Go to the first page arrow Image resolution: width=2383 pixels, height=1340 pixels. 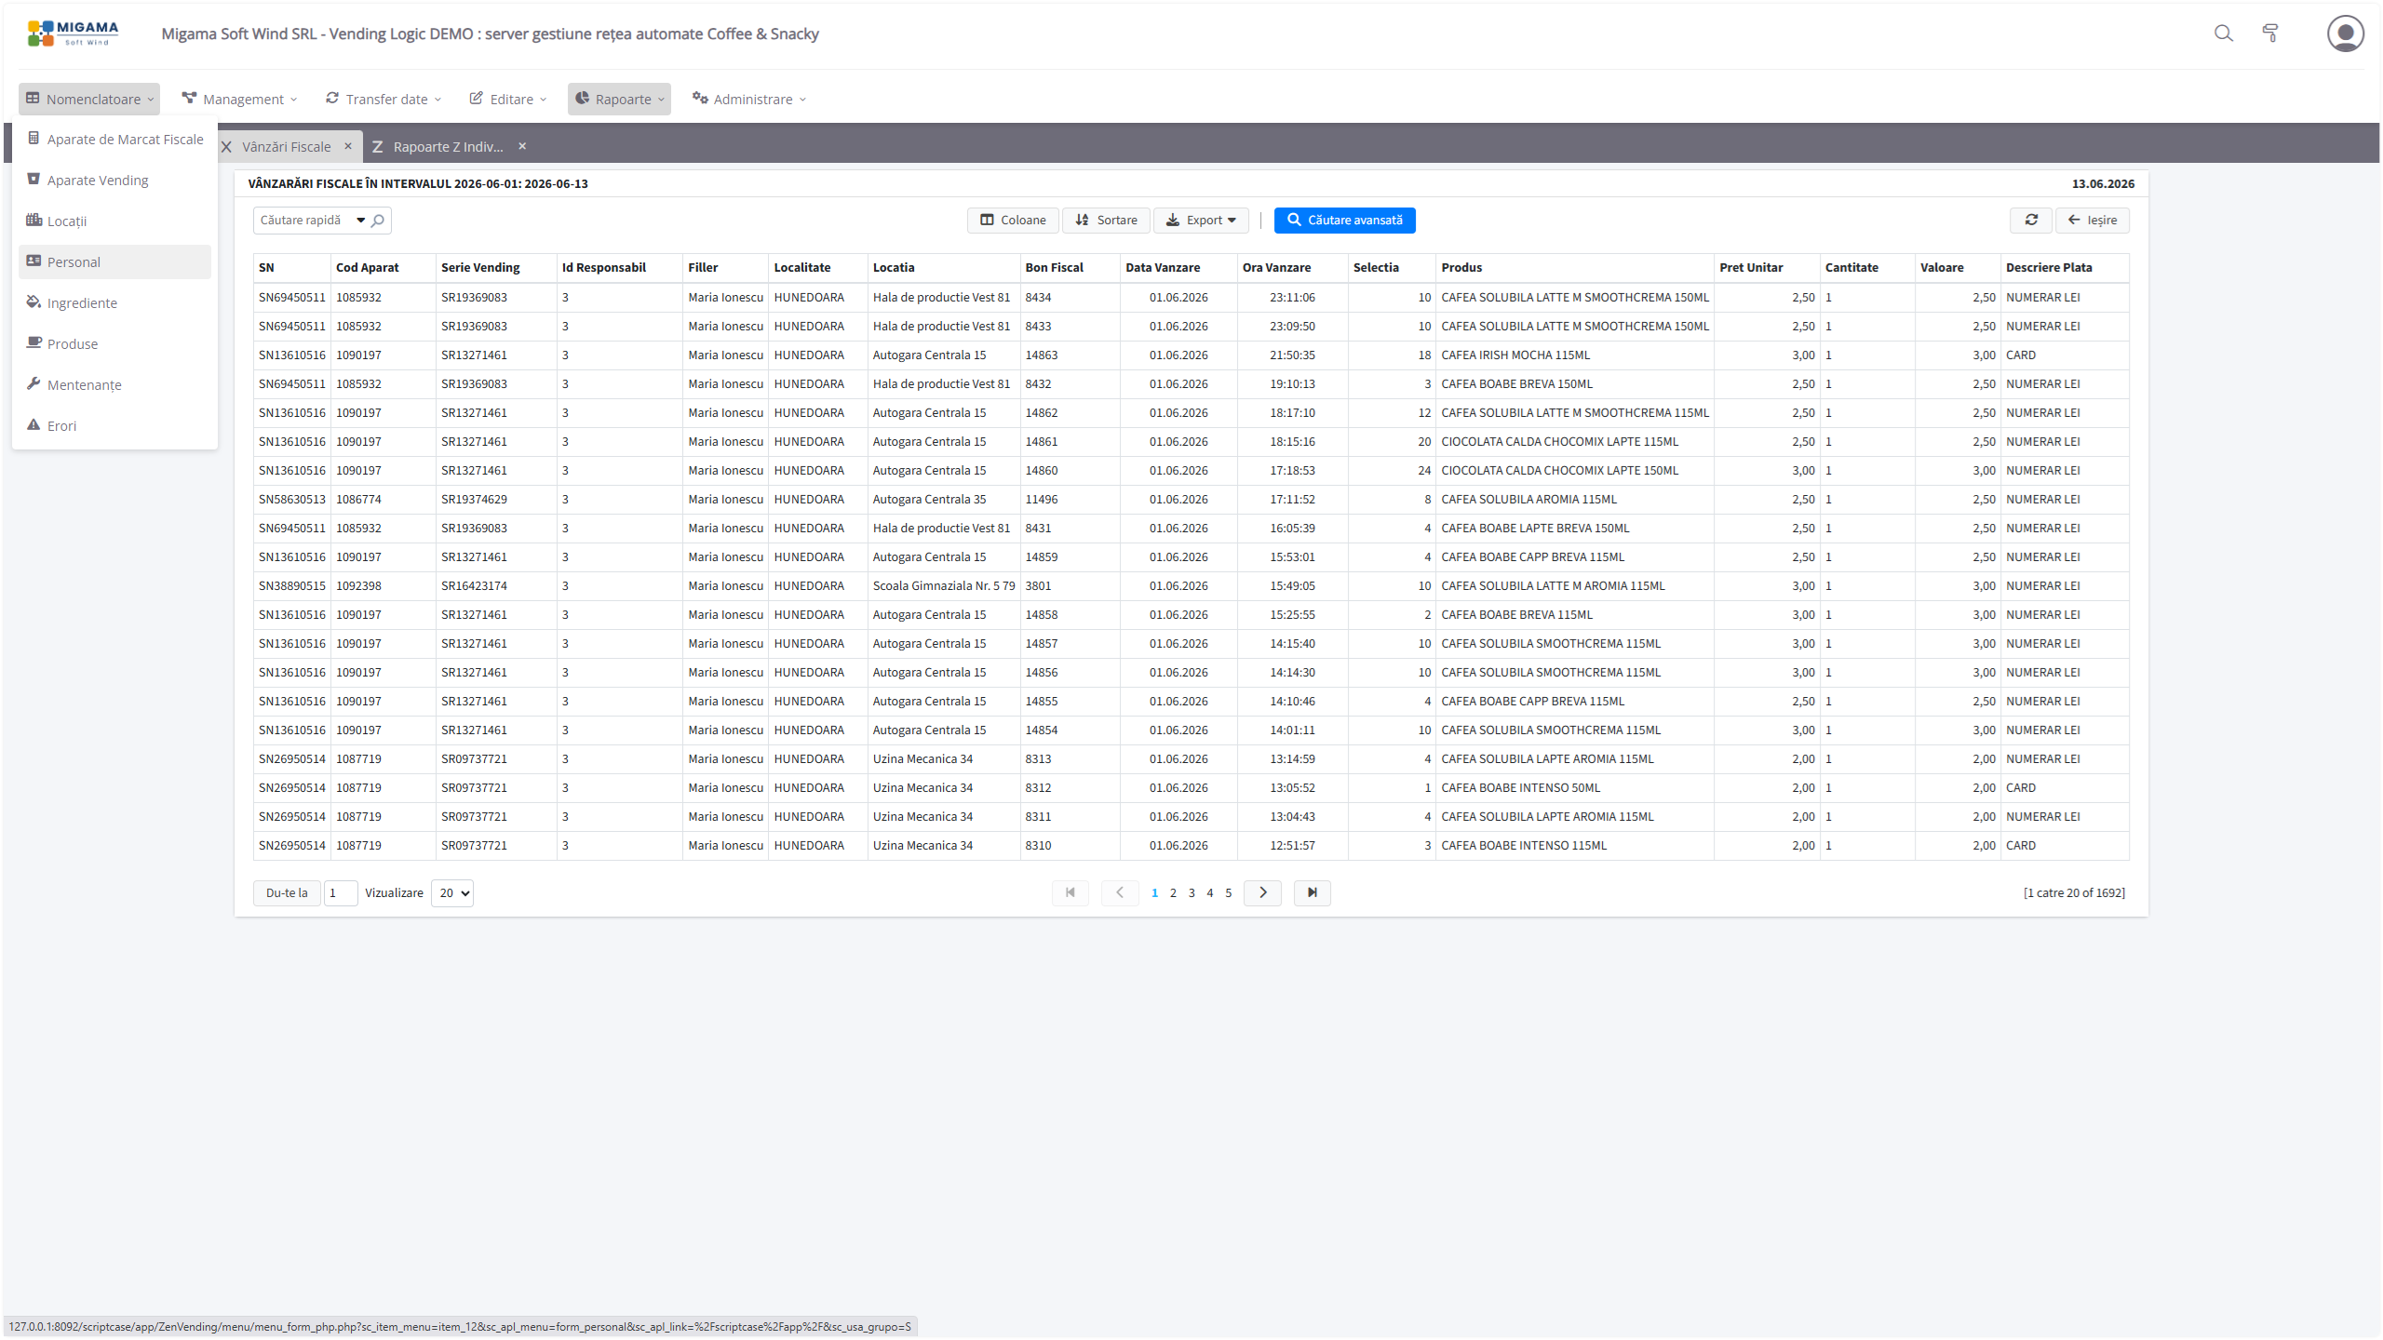pyautogui.click(x=1070, y=892)
